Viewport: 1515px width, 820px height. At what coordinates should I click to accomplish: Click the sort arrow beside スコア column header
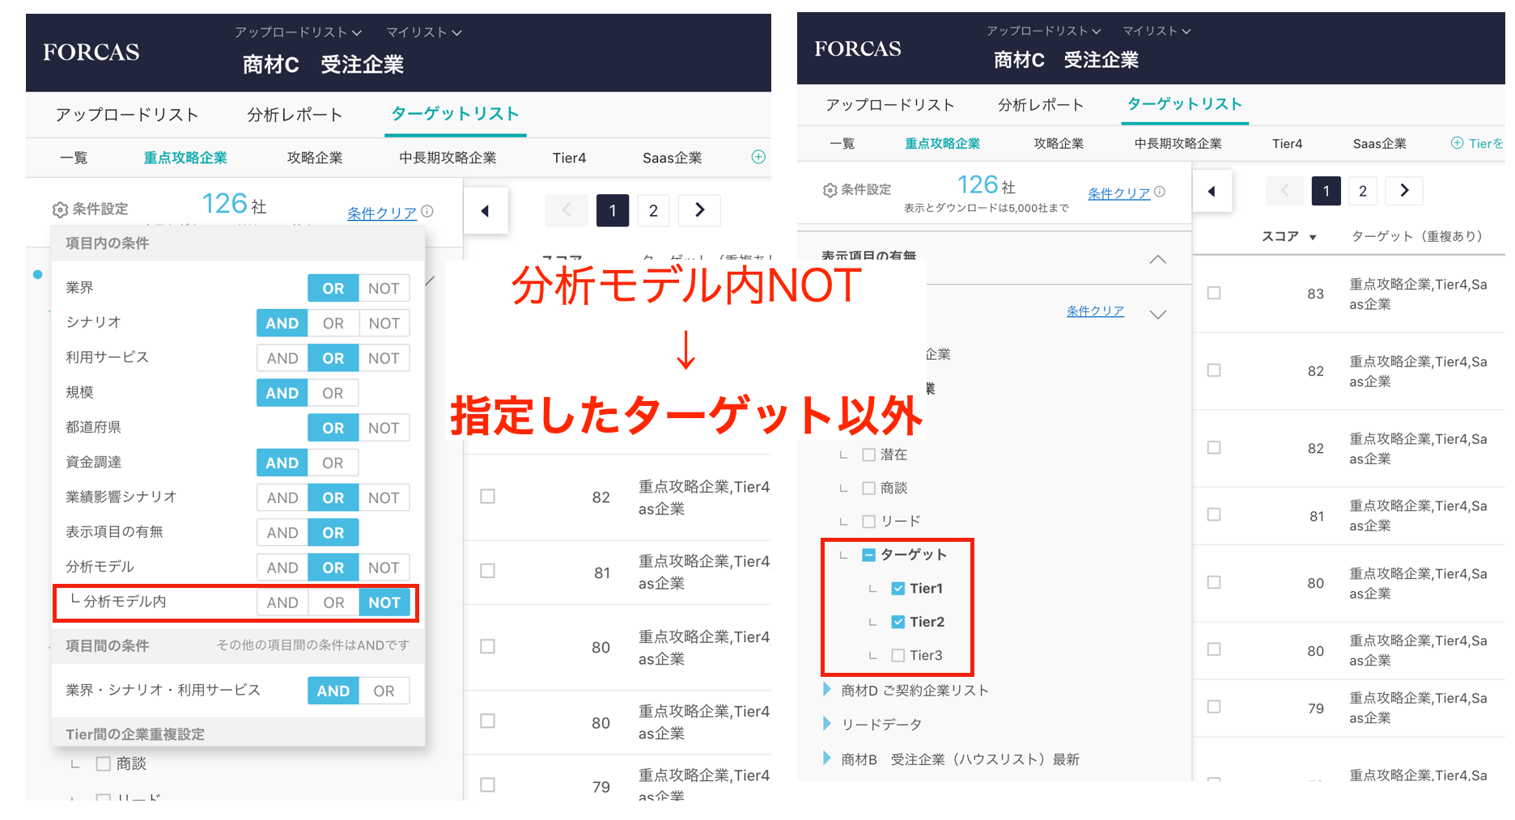[x=1313, y=238]
